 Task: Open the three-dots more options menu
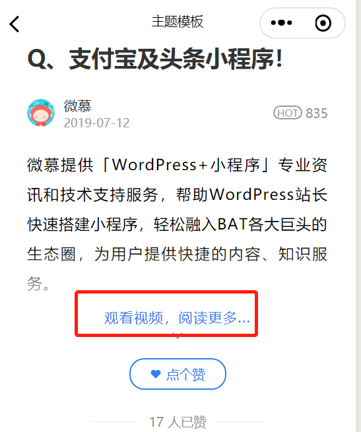click(x=281, y=23)
